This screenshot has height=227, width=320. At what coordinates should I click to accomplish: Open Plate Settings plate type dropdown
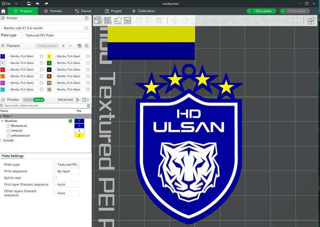[x=66, y=164]
